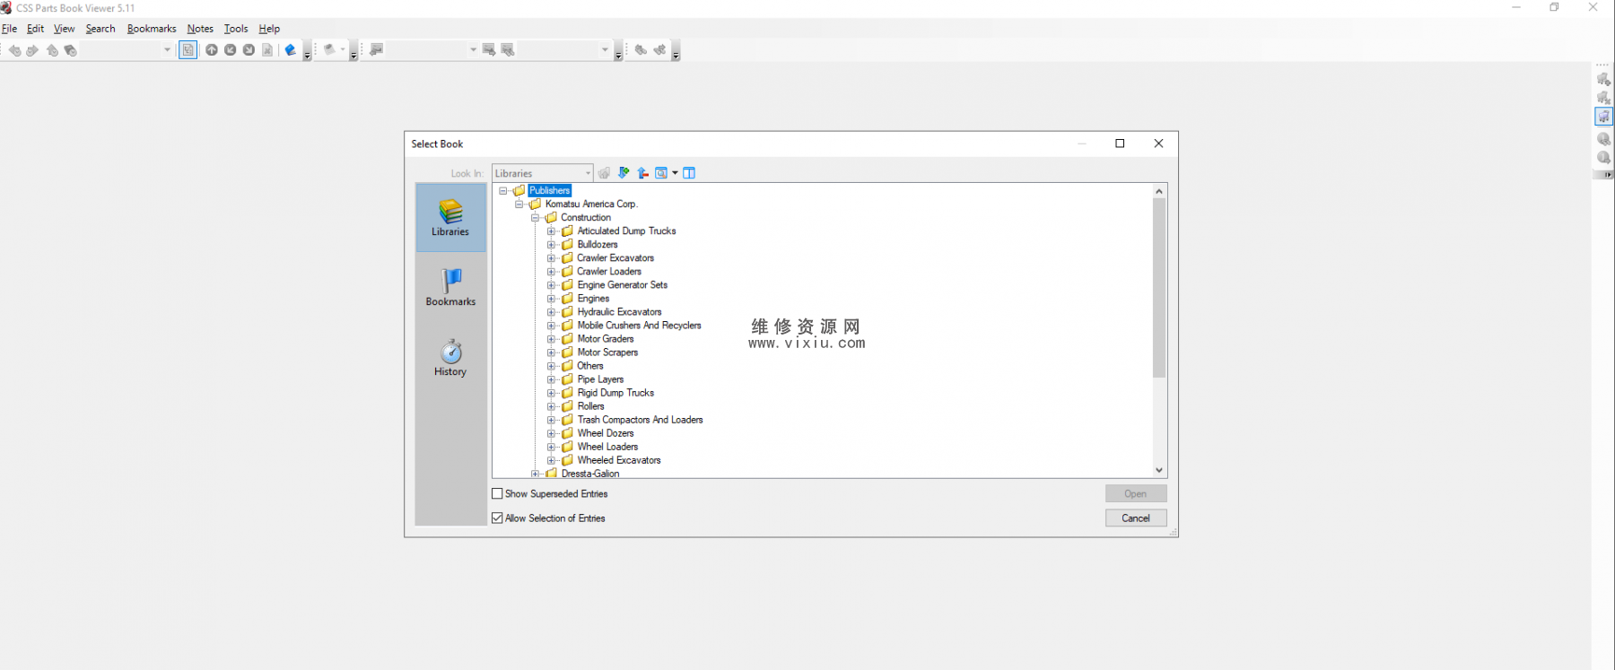Collapse the Construction node

pyautogui.click(x=536, y=218)
